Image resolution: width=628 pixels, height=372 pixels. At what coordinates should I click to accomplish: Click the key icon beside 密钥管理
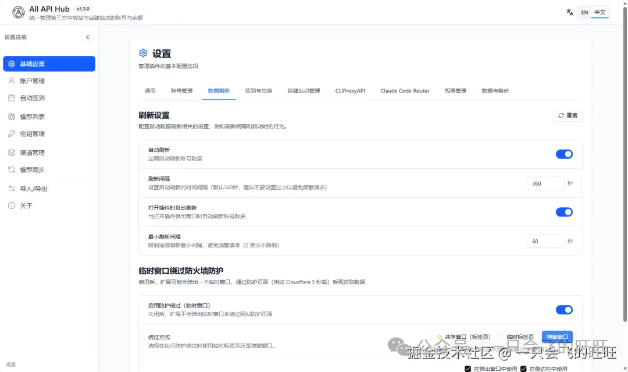12,133
